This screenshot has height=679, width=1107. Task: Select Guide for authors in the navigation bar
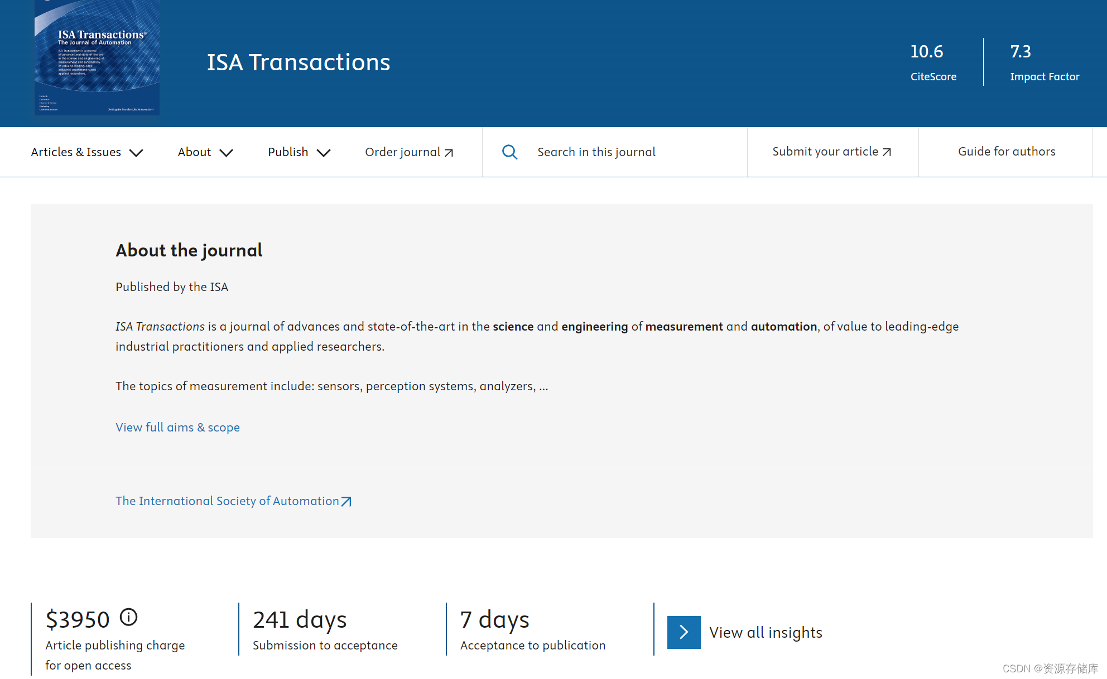[x=1006, y=151]
